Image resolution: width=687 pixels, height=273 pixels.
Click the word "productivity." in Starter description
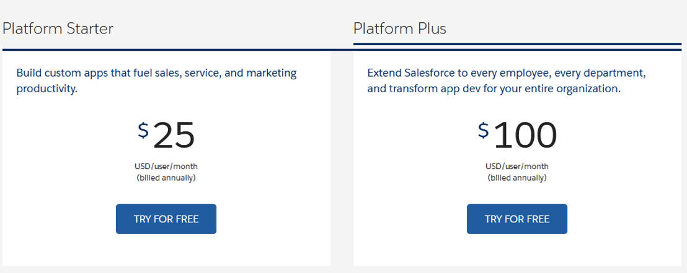point(47,89)
